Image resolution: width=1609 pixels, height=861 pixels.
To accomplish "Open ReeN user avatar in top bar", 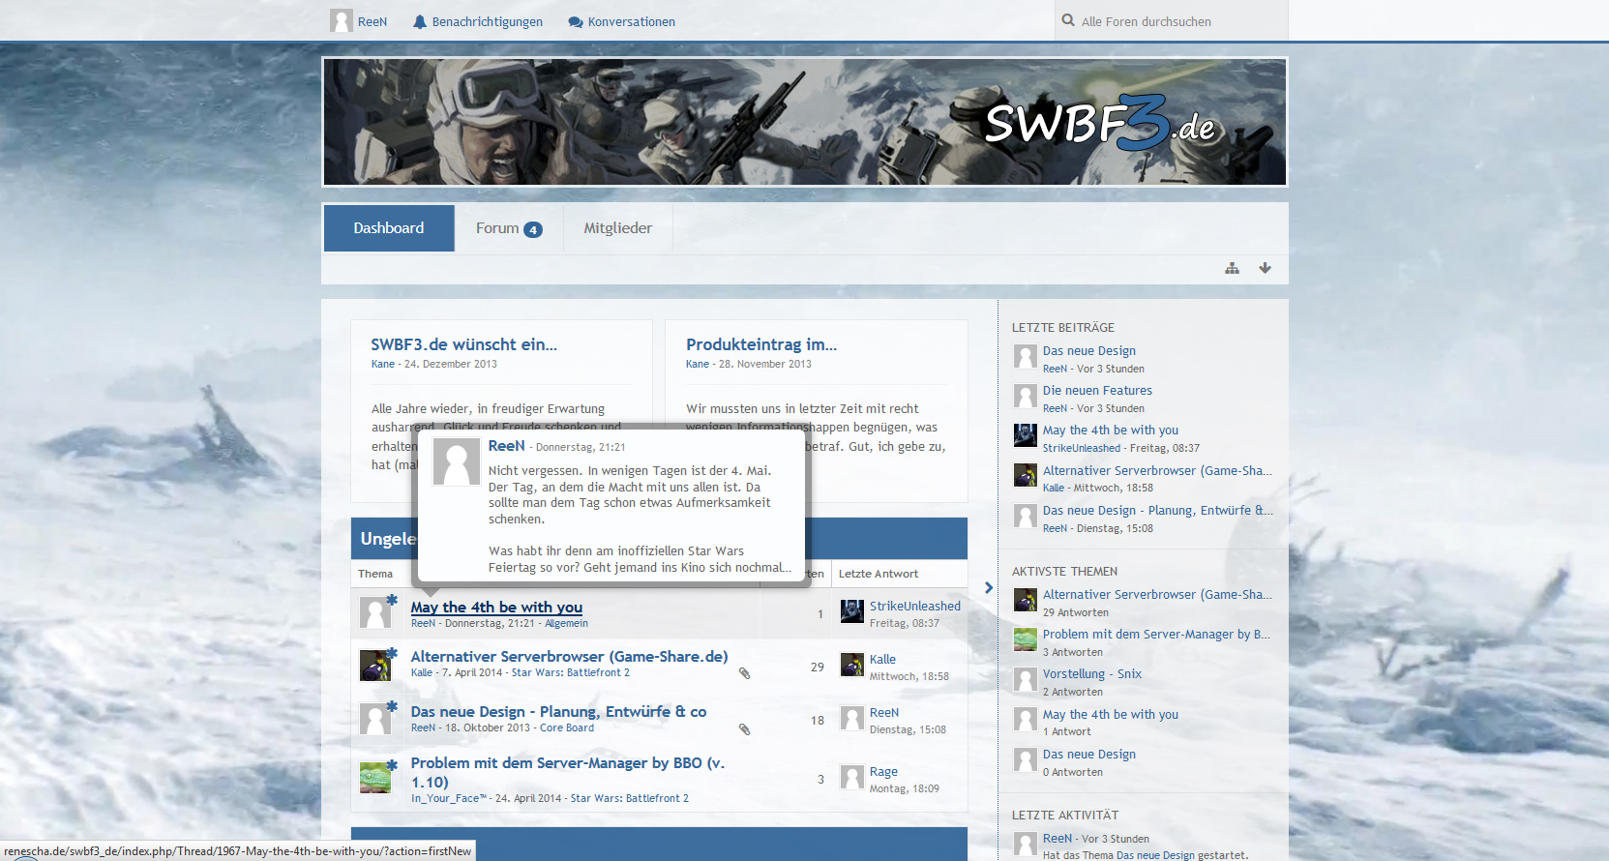I will (x=341, y=21).
